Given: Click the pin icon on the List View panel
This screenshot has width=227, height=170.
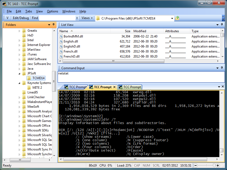Looking at the screenshot, I should (x=222, y=25).
